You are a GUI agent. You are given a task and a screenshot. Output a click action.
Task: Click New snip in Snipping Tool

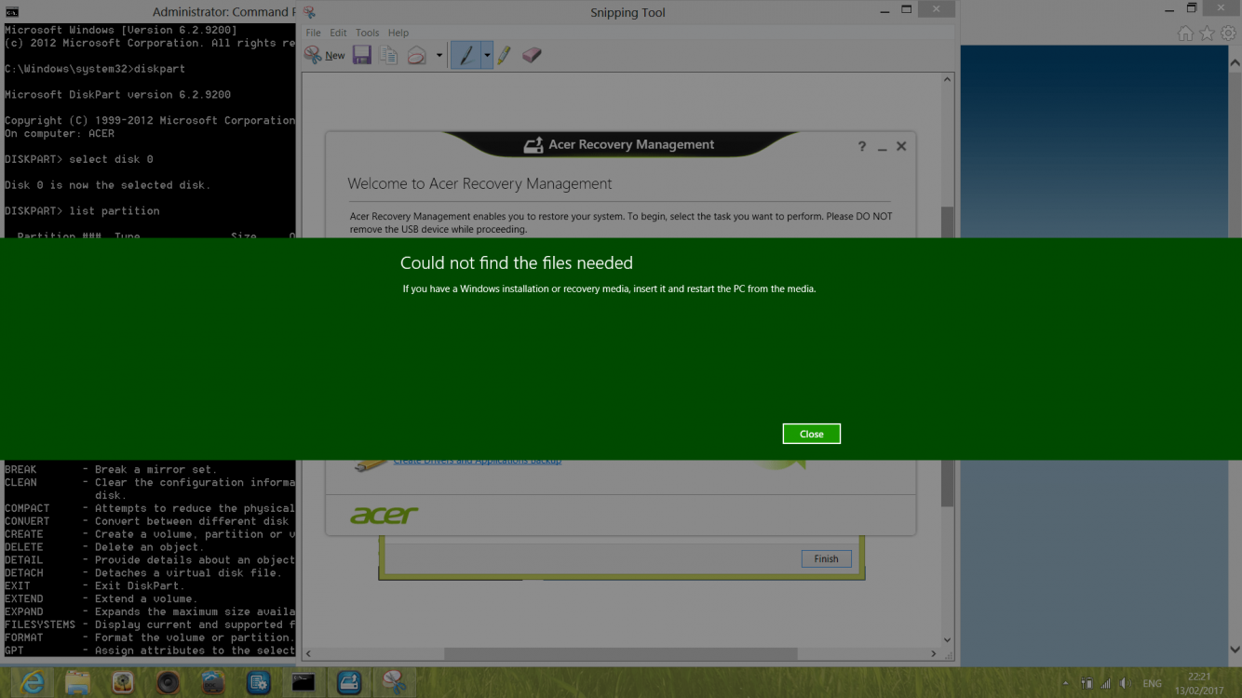click(325, 56)
